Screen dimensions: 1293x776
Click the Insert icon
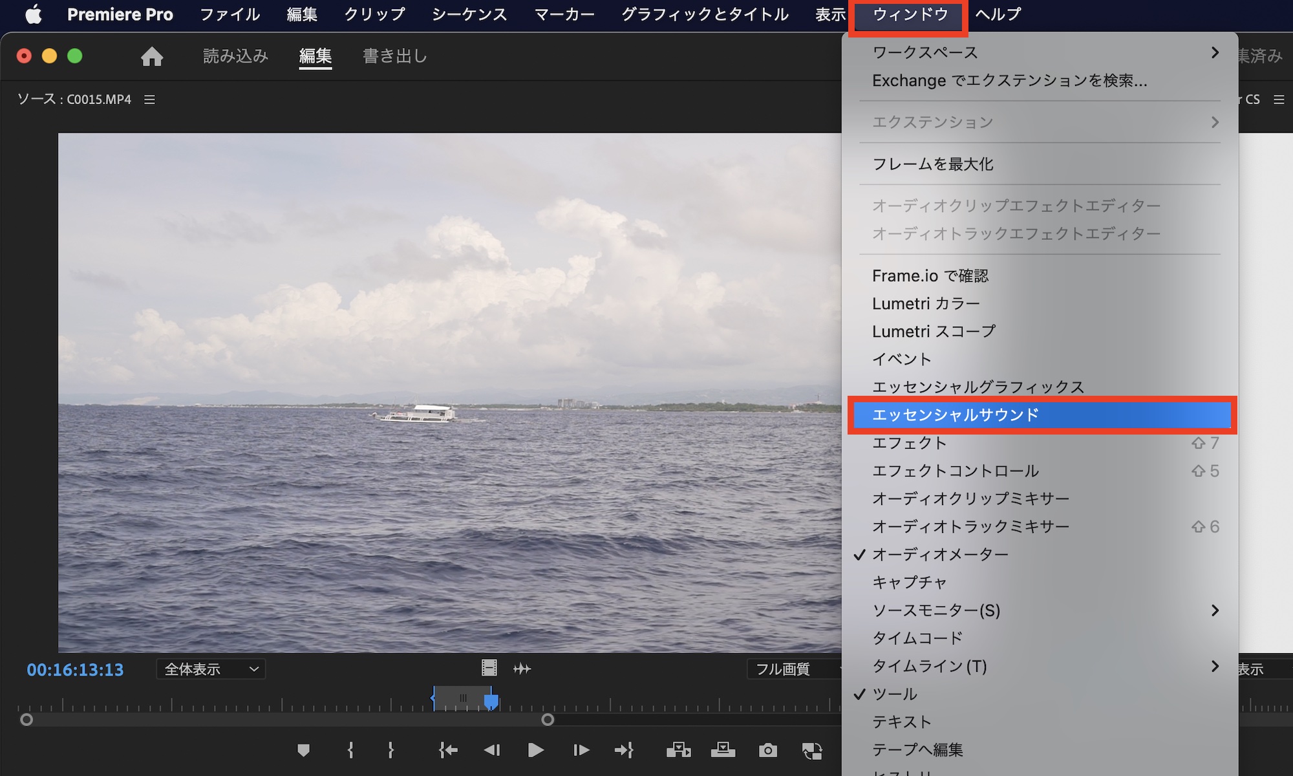(x=679, y=750)
